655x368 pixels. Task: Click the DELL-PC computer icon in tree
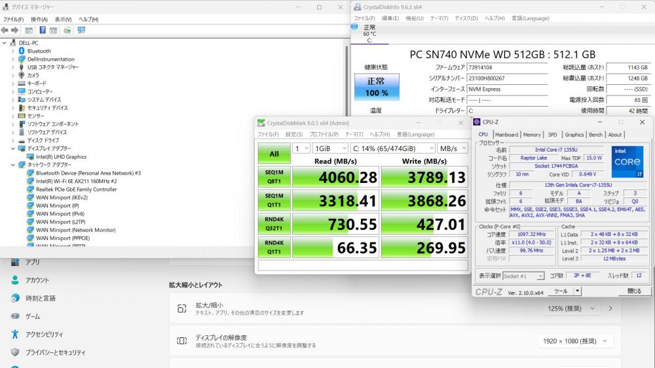[x=13, y=43]
